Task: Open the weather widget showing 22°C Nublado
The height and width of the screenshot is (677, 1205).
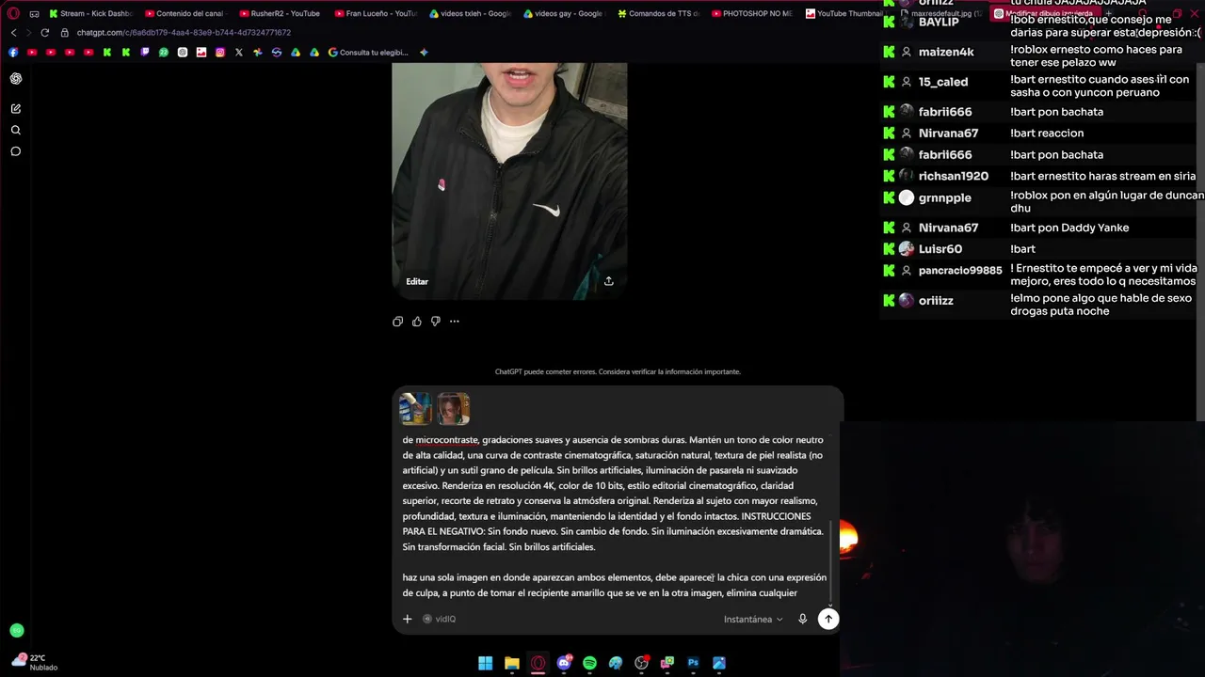Action: pyautogui.click(x=36, y=662)
